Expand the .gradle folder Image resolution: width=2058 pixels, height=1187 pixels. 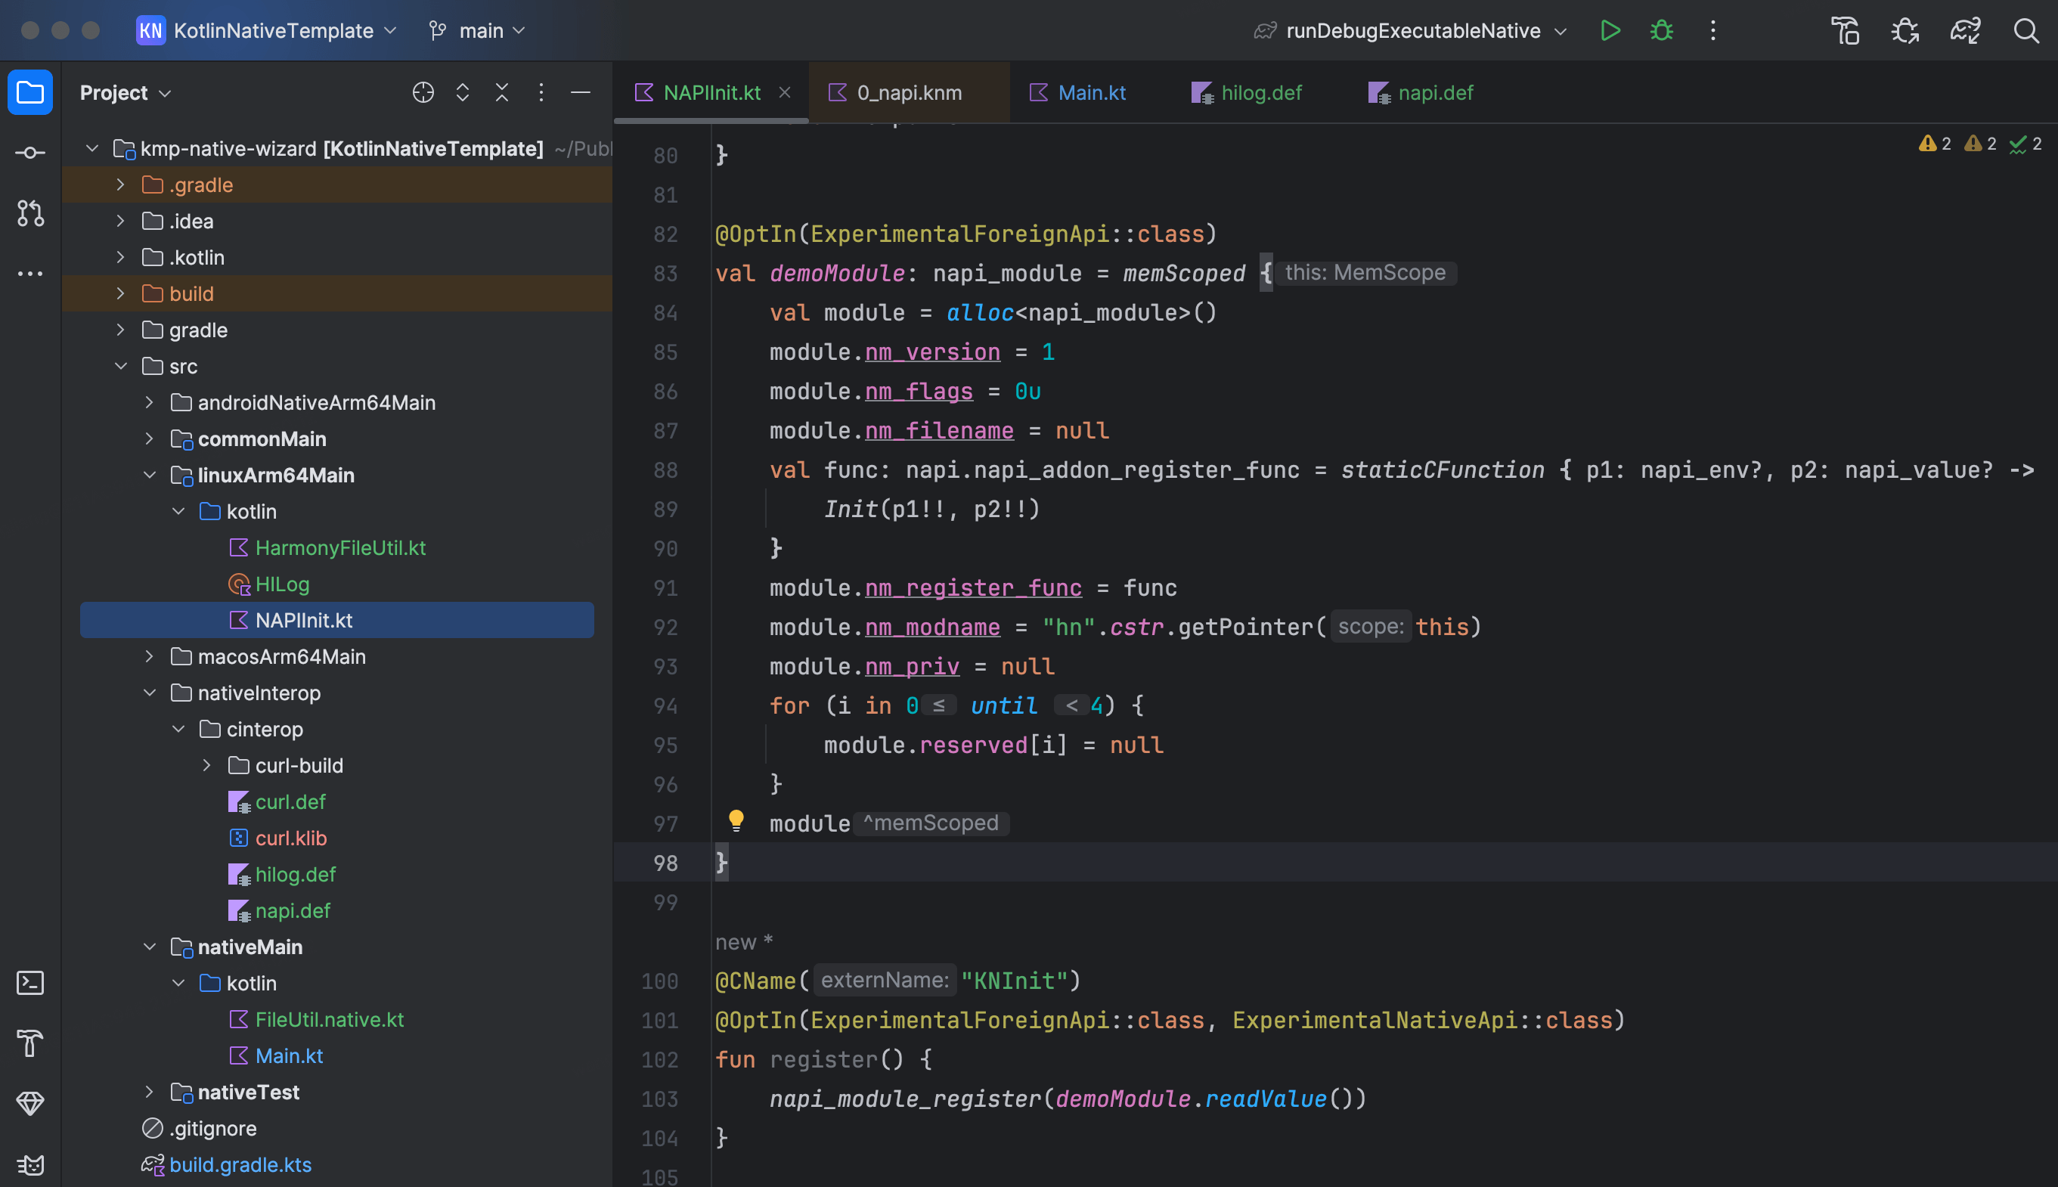pos(121,184)
